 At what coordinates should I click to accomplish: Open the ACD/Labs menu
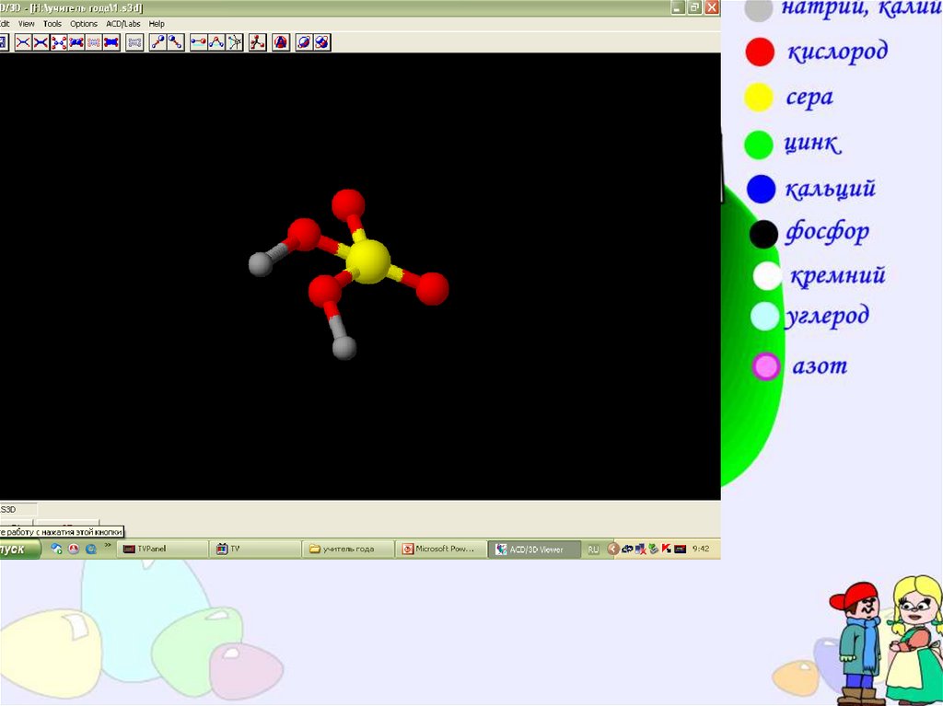[122, 23]
